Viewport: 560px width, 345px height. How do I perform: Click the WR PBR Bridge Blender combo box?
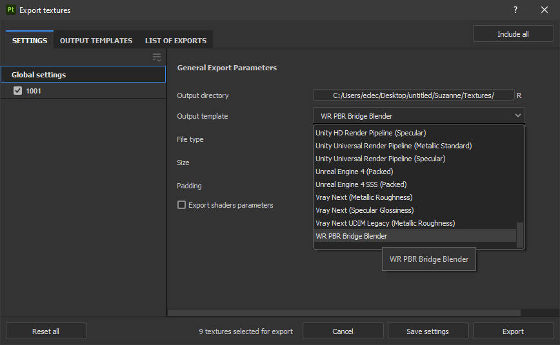tap(419, 115)
